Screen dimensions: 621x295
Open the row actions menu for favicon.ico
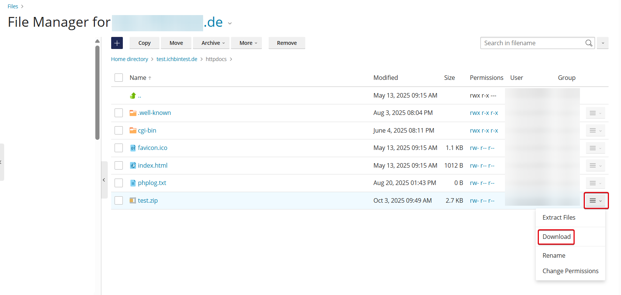point(595,148)
